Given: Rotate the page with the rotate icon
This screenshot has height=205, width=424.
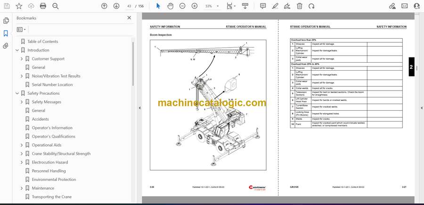Looking at the screenshot, I should point(311,6).
